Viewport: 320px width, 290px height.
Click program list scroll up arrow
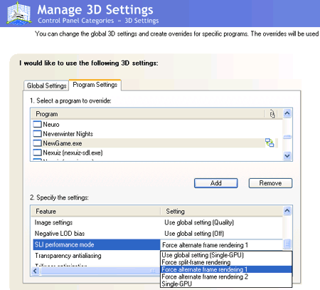pos(287,113)
